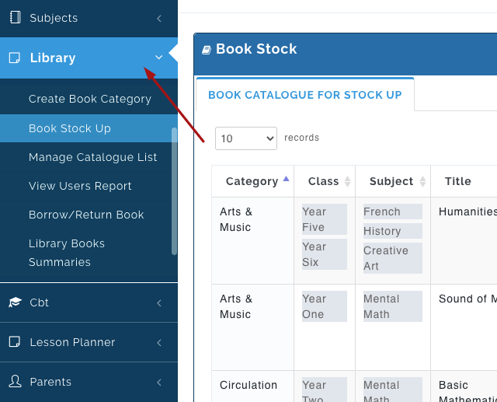Click the Lesson Planner icon
This screenshot has height=402, width=497.
(x=14, y=341)
